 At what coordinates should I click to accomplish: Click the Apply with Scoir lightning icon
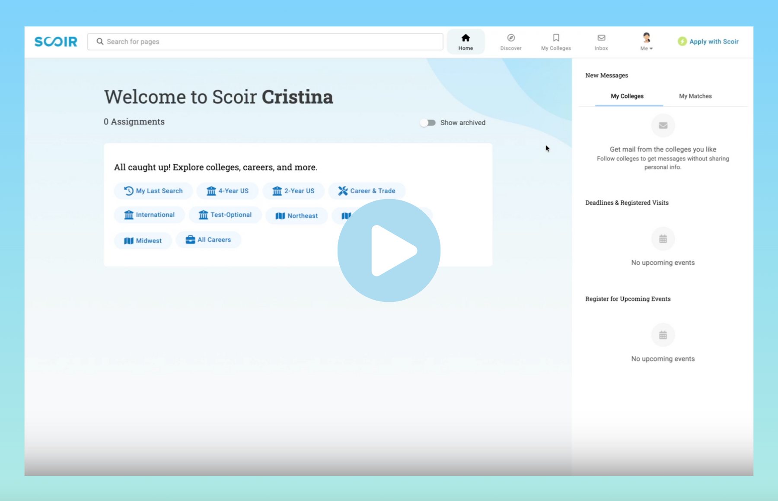[x=682, y=41]
